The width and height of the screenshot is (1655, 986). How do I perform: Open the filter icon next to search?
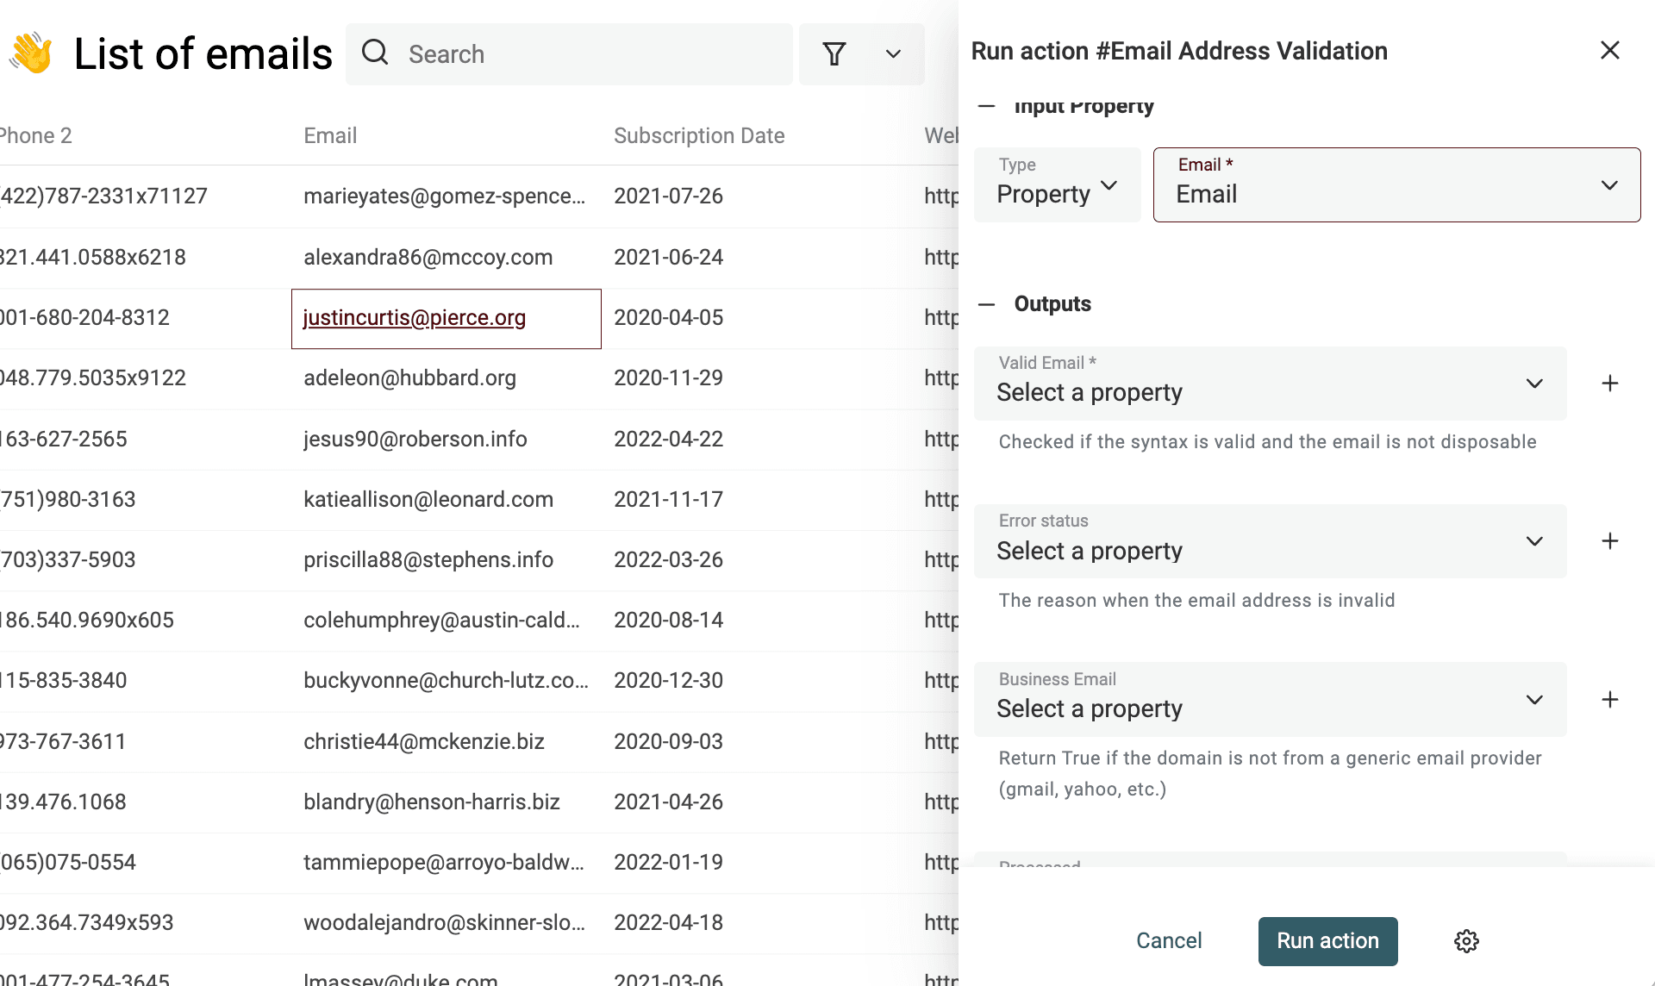click(834, 53)
